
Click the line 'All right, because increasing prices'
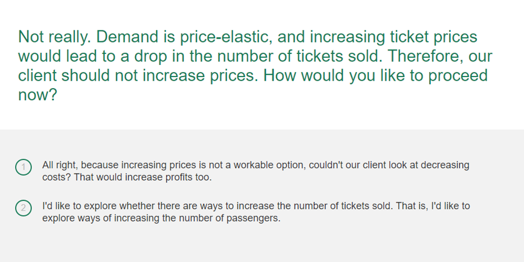256,165
